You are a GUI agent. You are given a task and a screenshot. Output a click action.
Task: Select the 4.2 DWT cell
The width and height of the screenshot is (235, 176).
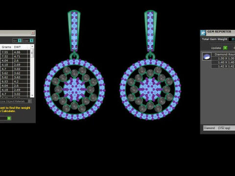pos(21,82)
